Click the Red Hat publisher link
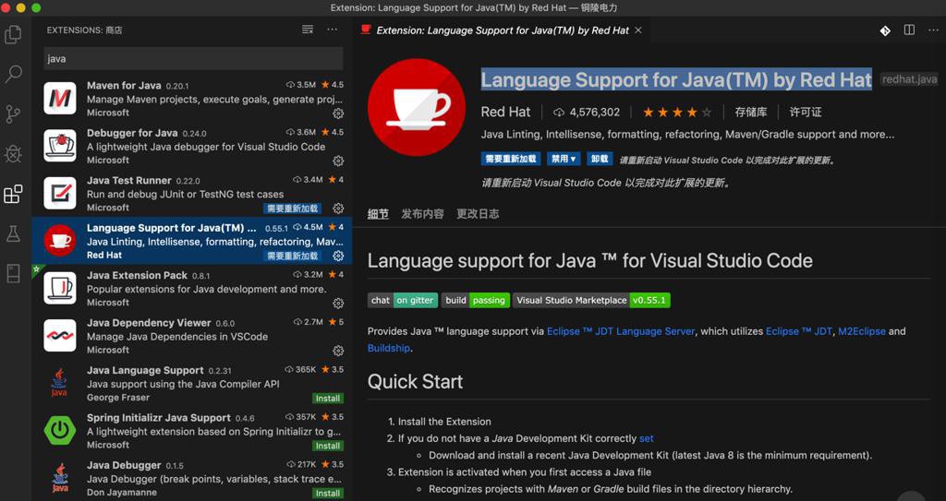 [505, 113]
